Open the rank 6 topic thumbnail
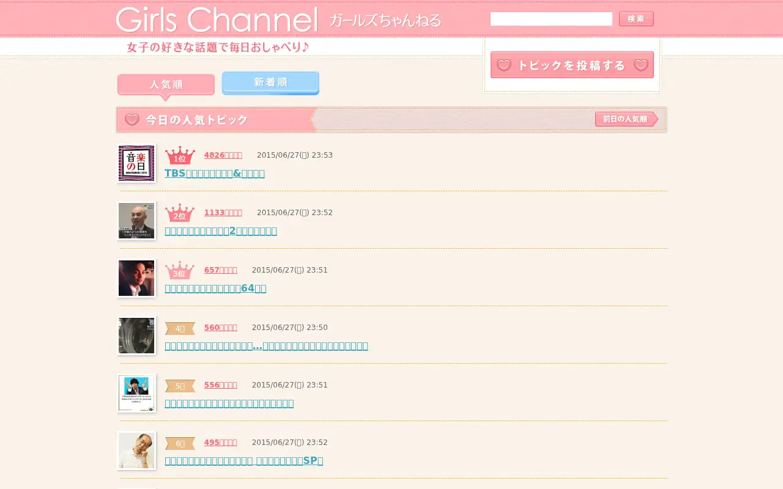The width and height of the screenshot is (783, 489). [x=136, y=450]
